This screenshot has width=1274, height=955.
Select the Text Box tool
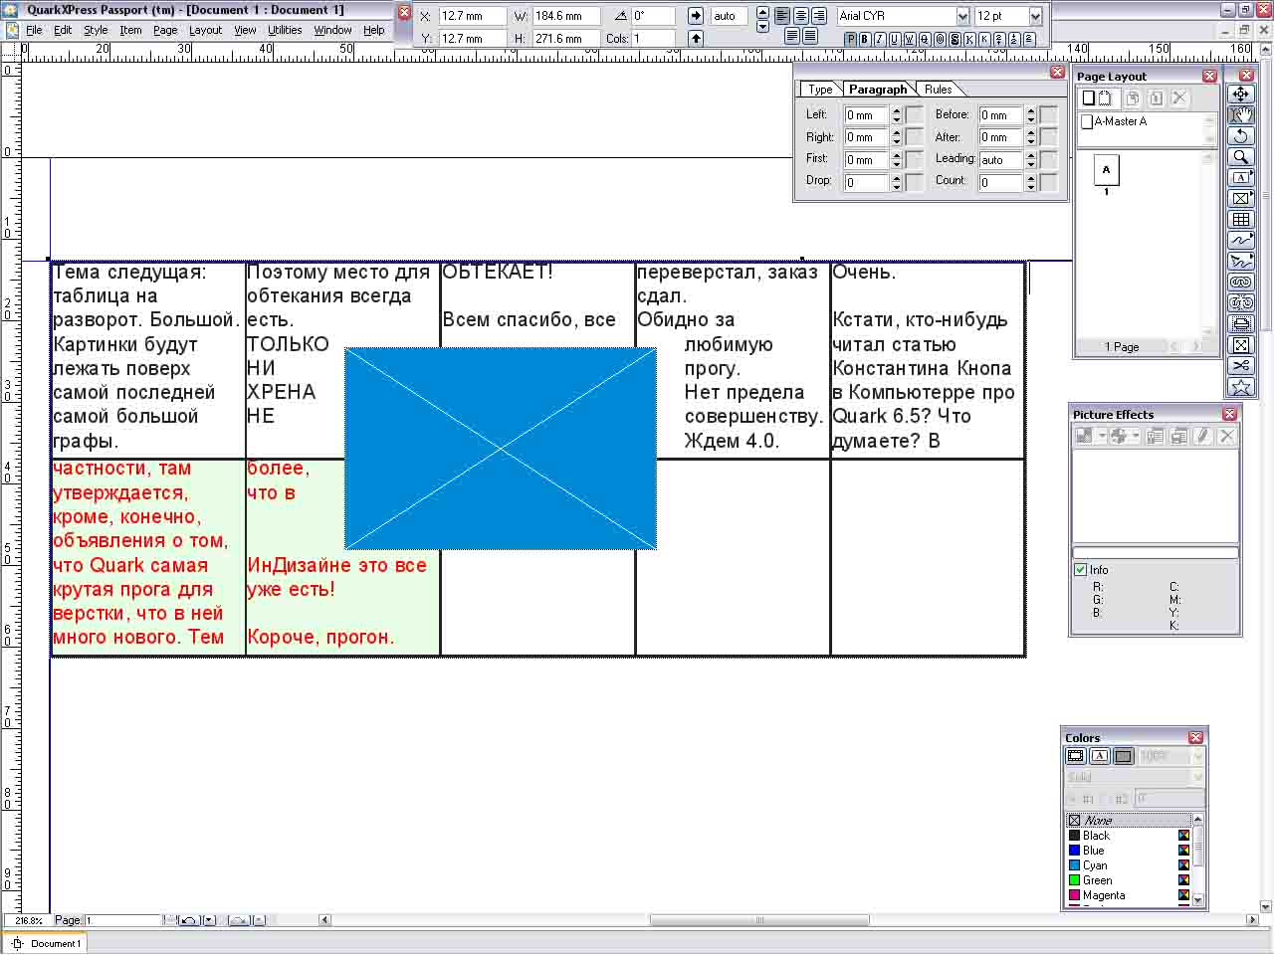(1241, 178)
